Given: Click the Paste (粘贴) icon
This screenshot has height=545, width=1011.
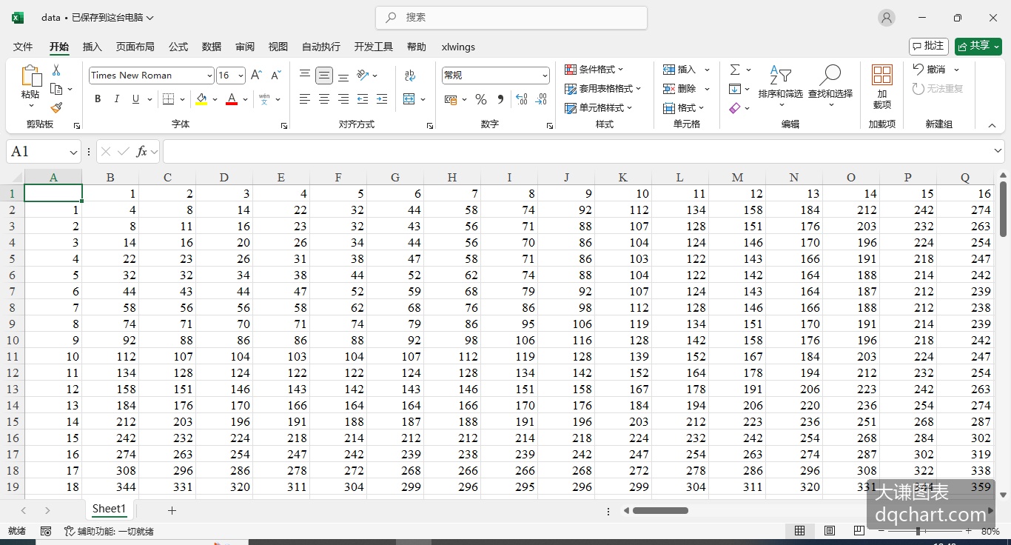Looking at the screenshot, I should click(x=31, y=76).
